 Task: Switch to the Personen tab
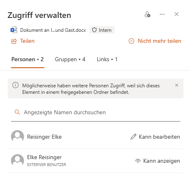28,60
